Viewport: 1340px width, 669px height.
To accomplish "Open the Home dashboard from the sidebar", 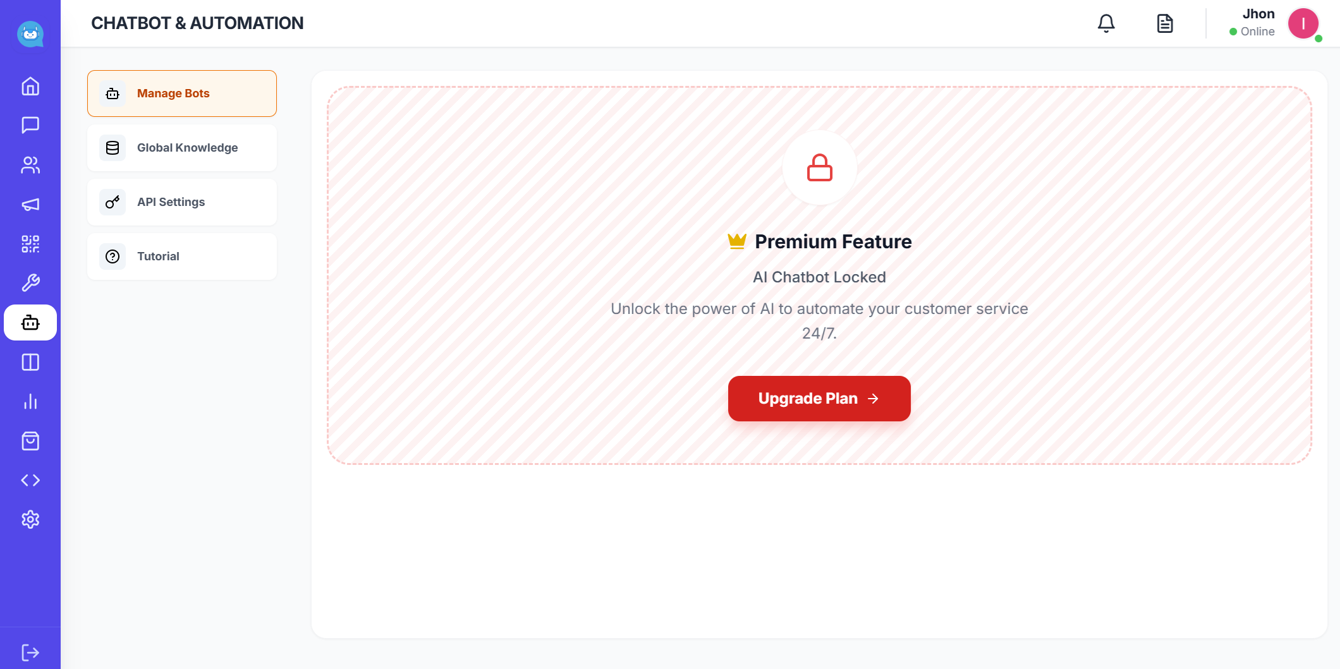I will 30,87.
